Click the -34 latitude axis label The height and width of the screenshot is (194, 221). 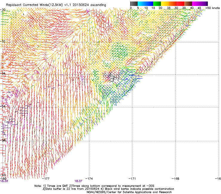pyautogui.click(x=3, y=73)
